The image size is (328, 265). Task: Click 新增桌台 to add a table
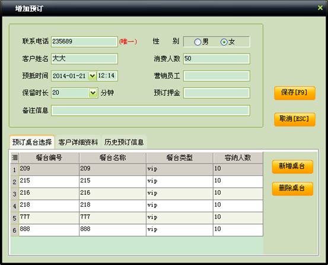(292, 166)
